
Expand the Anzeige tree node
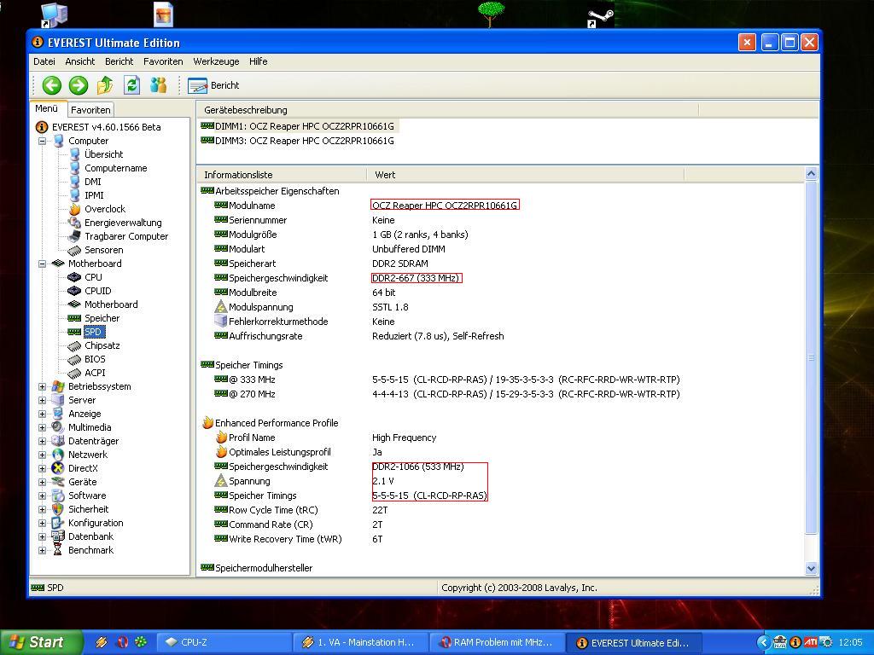click(43, 414)
